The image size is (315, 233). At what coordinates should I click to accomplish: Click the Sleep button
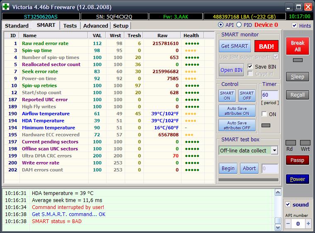[x=298, y=77]
